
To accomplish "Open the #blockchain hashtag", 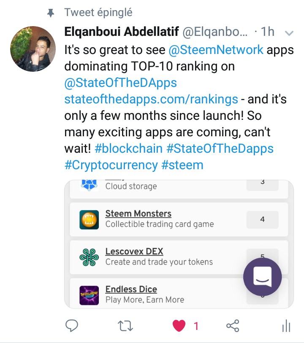I will (x=129, y=149).
